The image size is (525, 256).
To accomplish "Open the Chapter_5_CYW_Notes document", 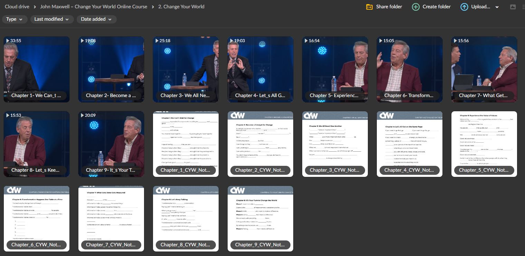I will click(x=484, y=144).
